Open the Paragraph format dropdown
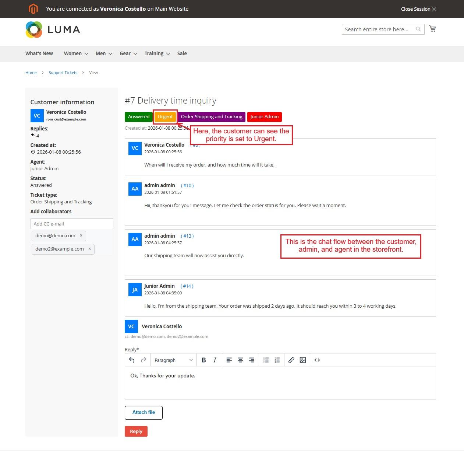 coord(173,360)
